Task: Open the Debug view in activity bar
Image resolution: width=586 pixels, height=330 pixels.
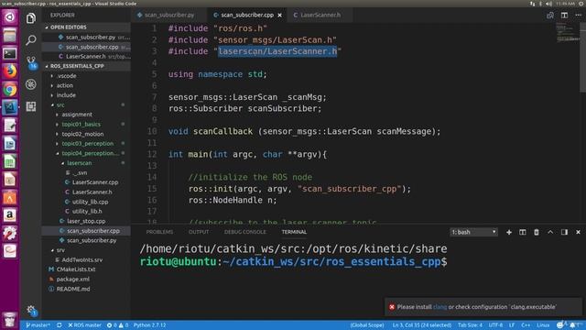Action: click(31, 84)
